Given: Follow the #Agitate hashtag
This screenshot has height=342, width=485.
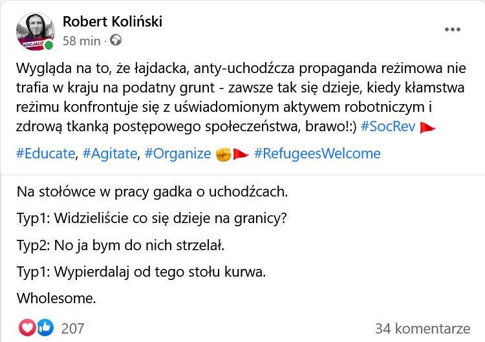Looking at the screenshot, I should pos(110,153).
